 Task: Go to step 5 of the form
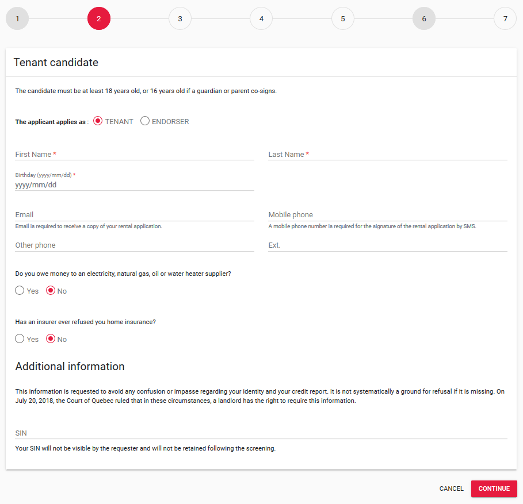coord(342,18)
